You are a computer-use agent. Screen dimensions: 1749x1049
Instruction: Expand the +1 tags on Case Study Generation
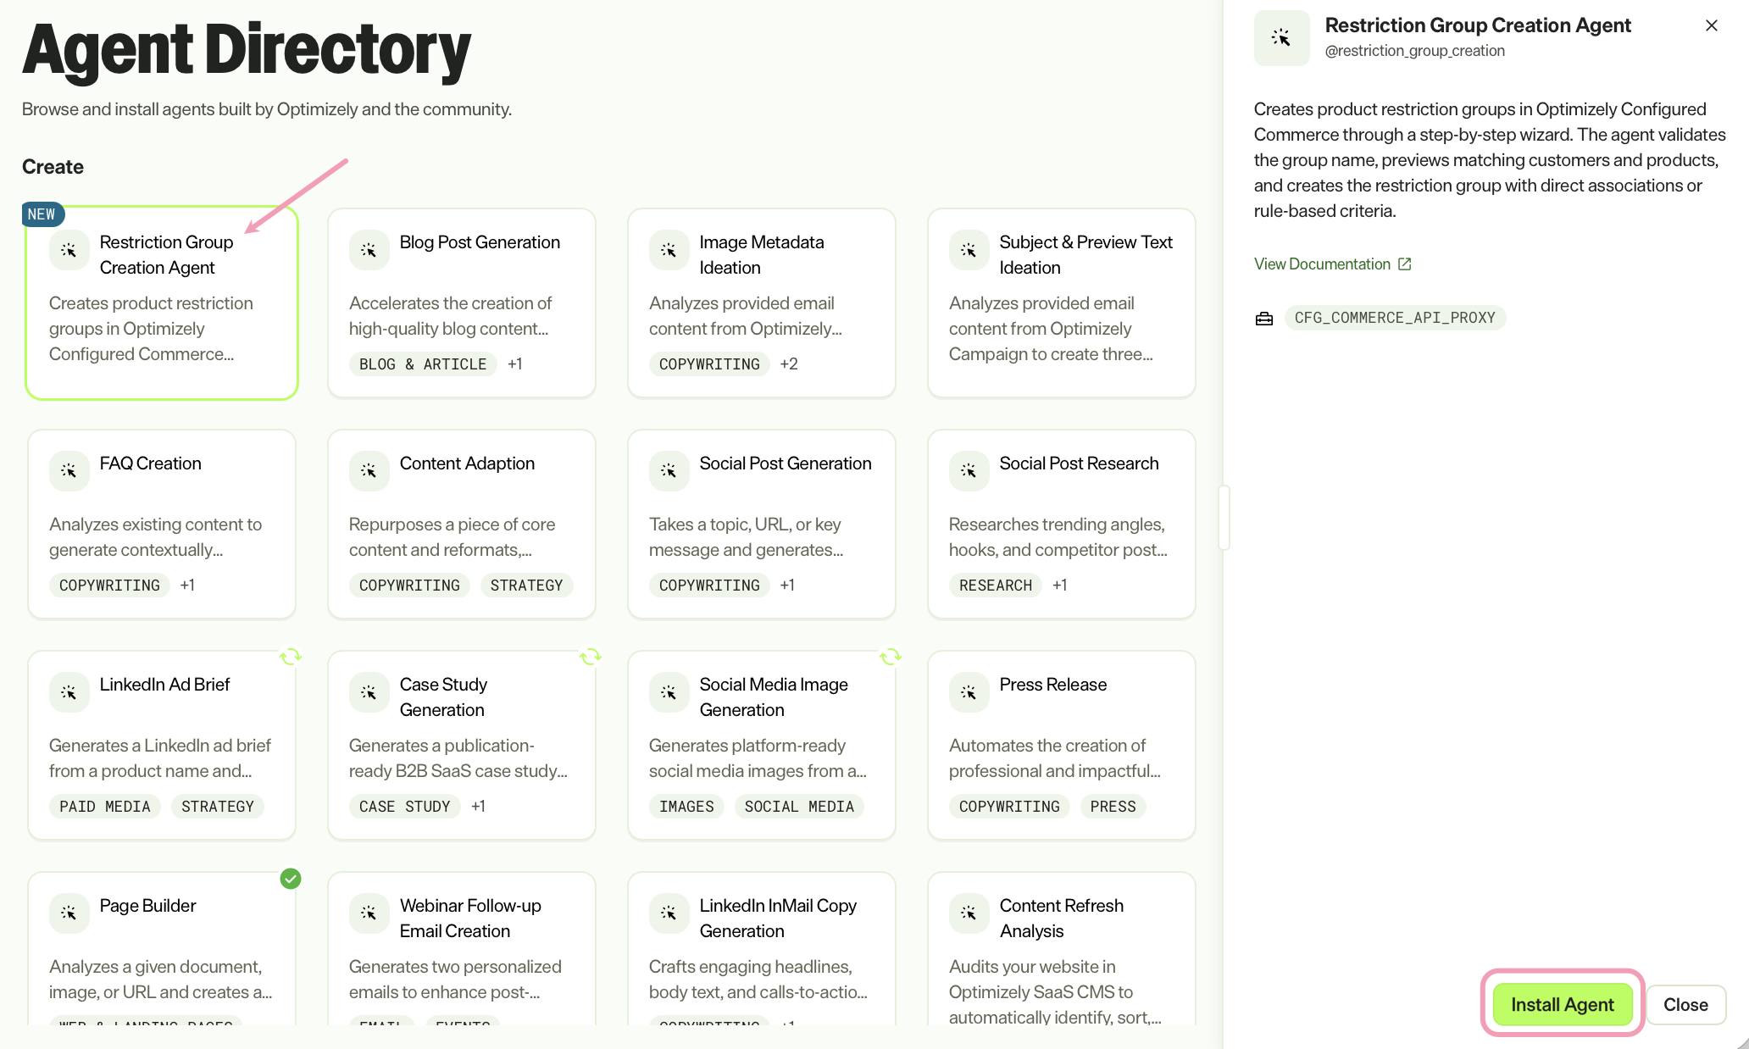point(479,807)
